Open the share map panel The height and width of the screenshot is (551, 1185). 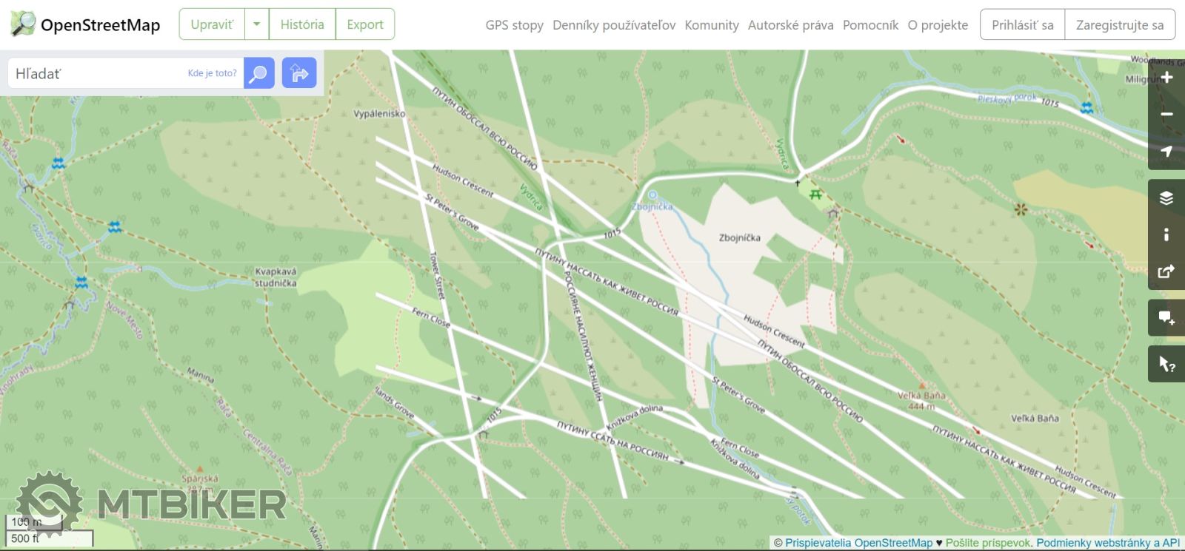click(1166, 271)
